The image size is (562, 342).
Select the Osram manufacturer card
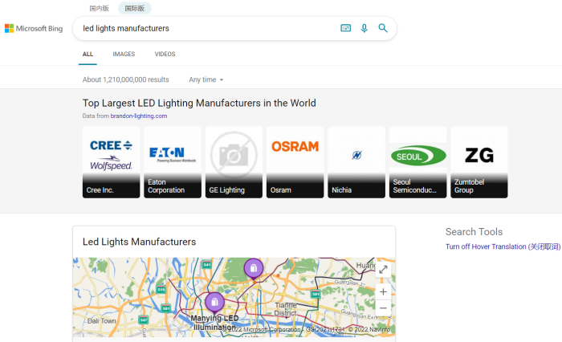[x=295, y=162]
